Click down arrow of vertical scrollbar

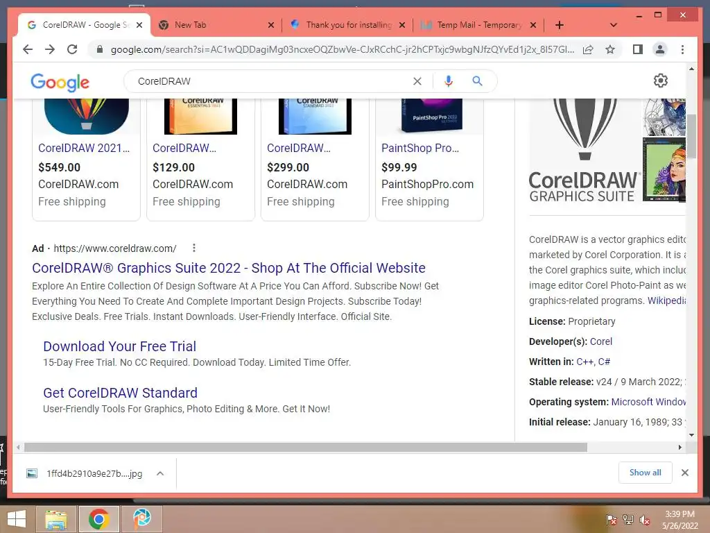tap(691, 435)
